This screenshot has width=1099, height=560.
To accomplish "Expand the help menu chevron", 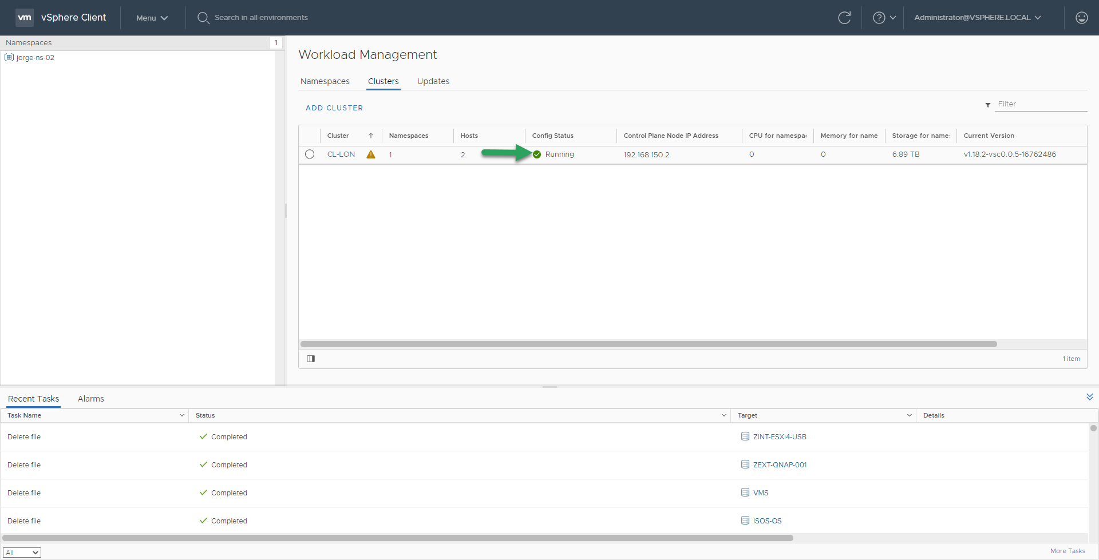I will coord(893,18).
